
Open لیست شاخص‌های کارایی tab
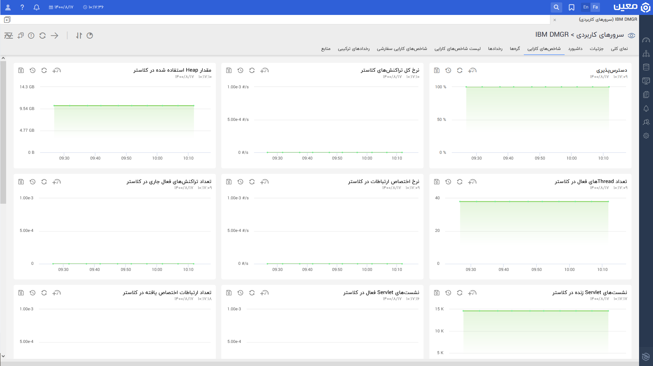click(458, 49)
